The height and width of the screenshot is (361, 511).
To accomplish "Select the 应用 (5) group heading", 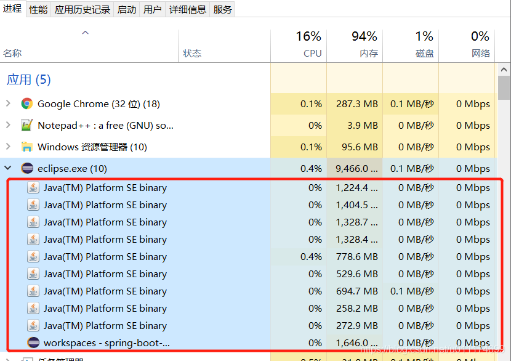I will tap(29, 79).
